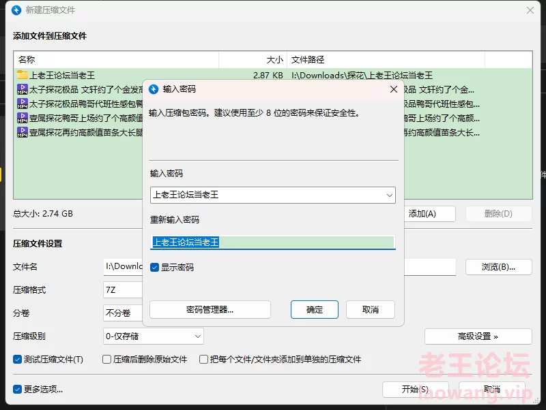
Task: Open the 分卷 dropdown showing 不分卷
Action: coord(123,313)
